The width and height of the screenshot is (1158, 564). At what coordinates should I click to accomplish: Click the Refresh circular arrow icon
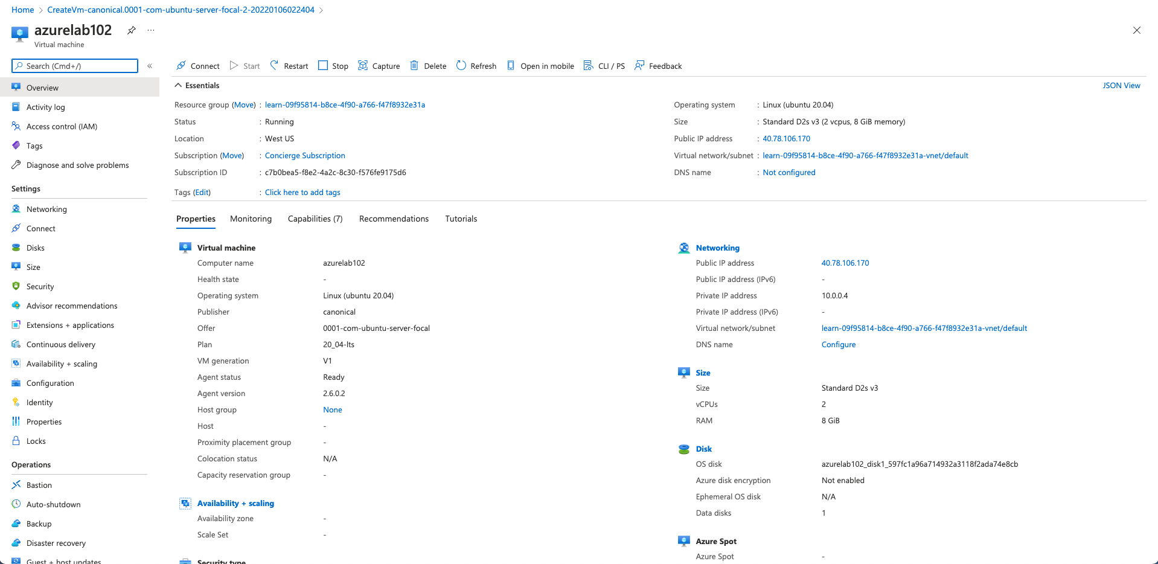(x=461, y=65)
